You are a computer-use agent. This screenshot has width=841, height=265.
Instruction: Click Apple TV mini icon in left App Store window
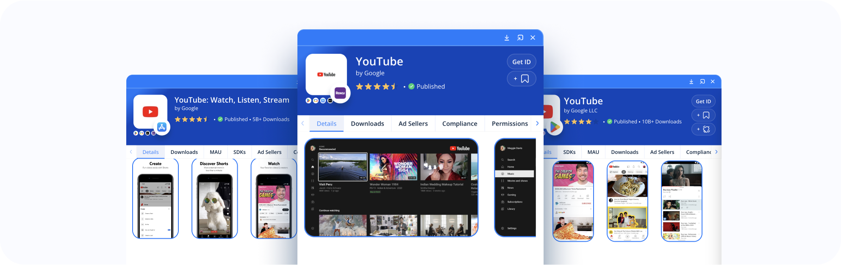point(147,133)
